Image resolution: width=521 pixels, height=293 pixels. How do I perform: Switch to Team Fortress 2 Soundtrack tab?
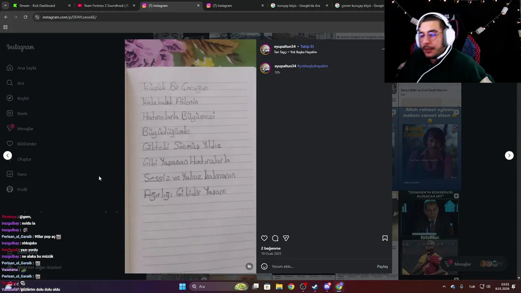coord(106,6)
